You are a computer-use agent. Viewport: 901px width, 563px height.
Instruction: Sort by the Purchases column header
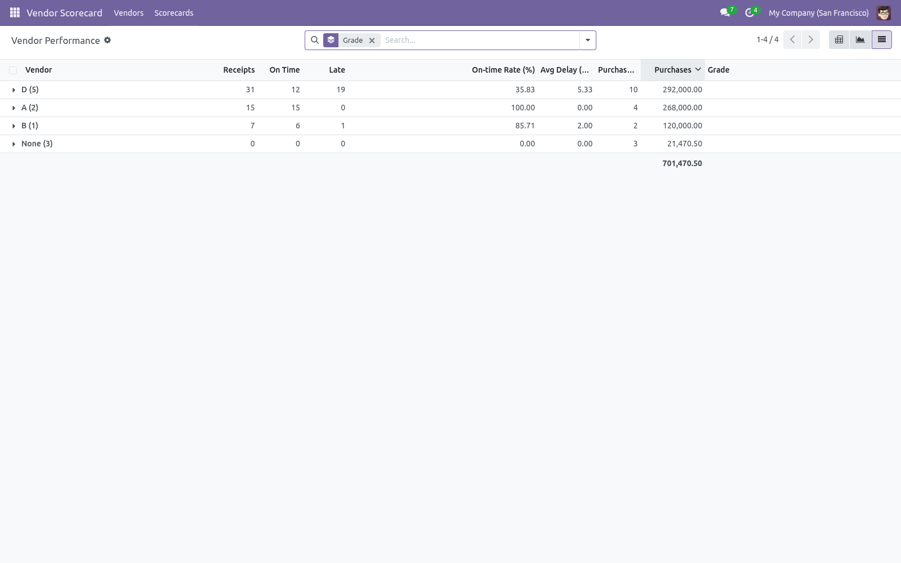[x=672, y=70]
